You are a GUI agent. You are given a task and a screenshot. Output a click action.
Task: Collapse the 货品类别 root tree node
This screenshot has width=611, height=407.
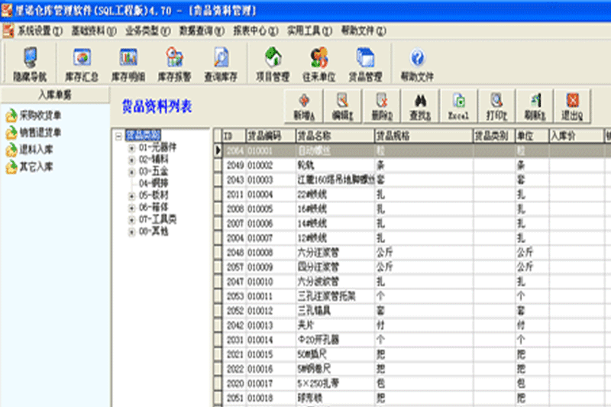pos(119,136)
